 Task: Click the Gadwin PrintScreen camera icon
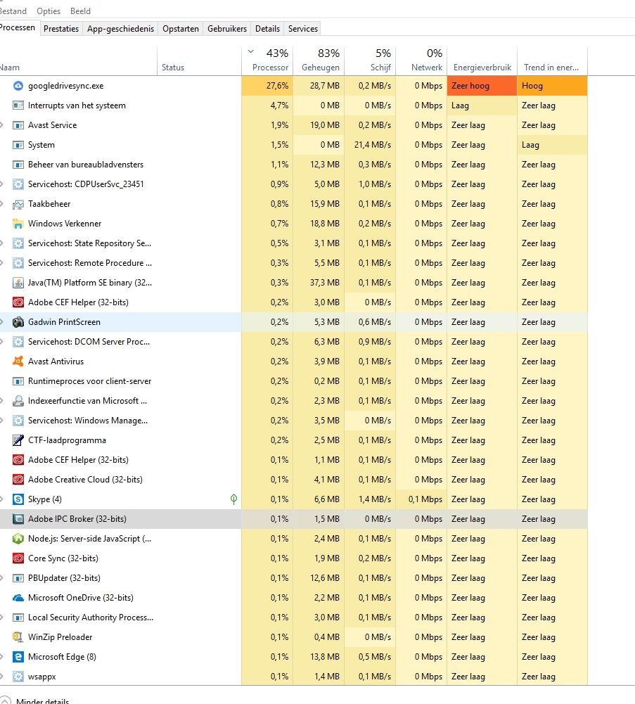click(18, 322)
